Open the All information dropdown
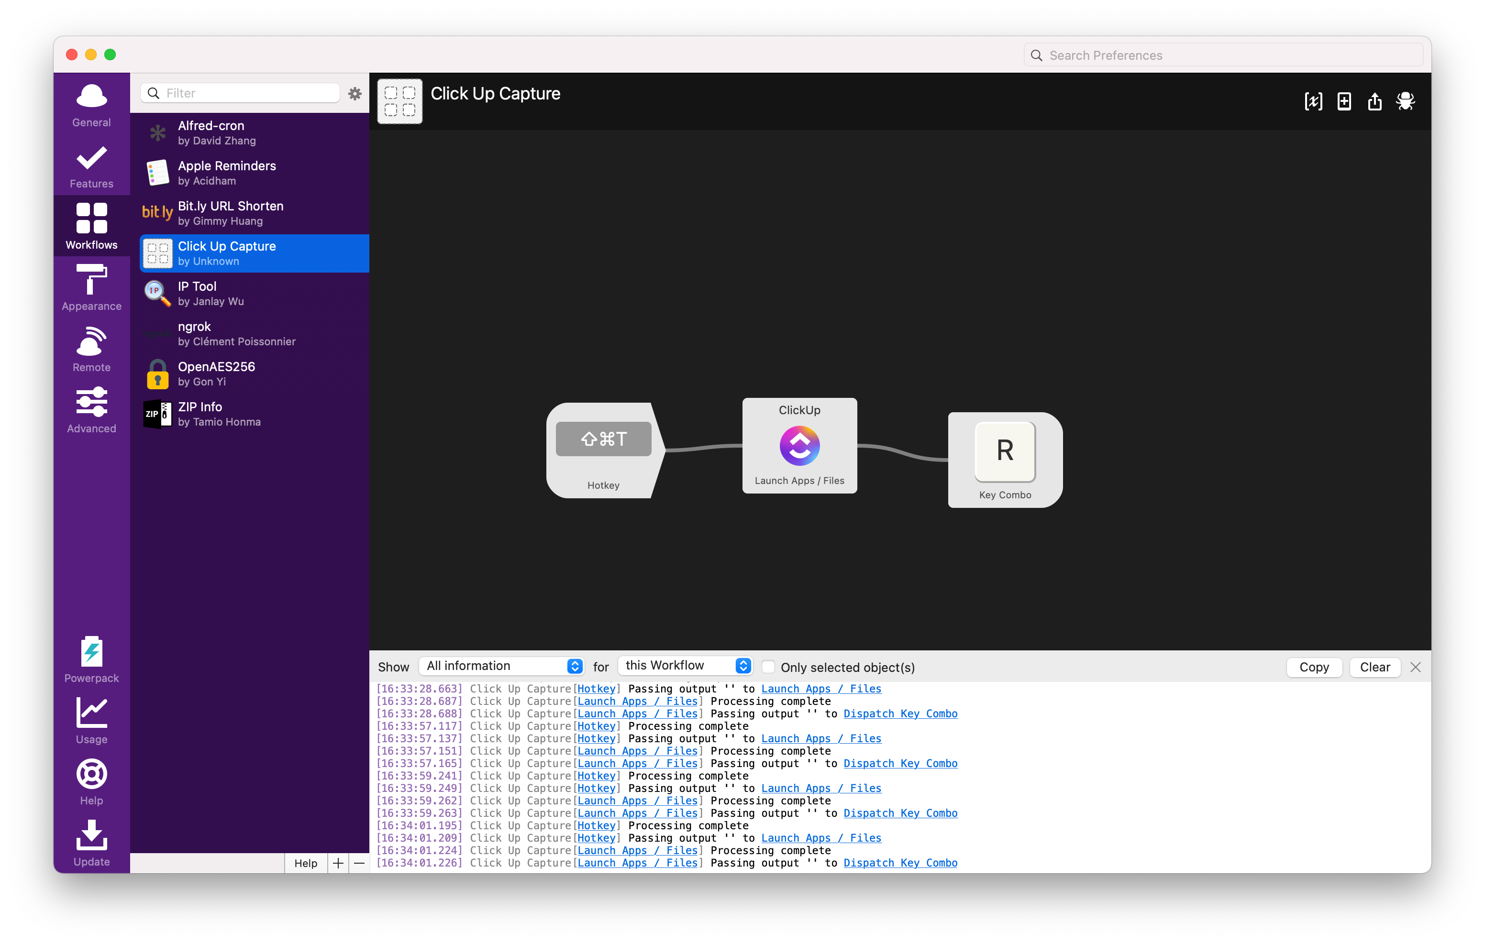The height and width of the screenshot is (944, 1485). point(501,666)
